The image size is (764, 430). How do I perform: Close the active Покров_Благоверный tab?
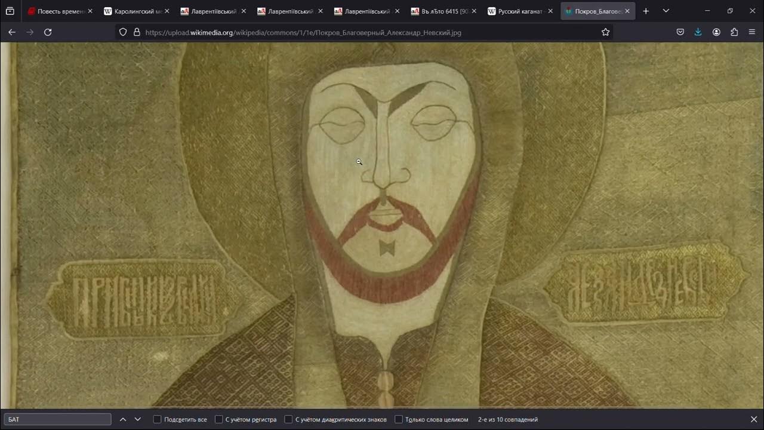point(627,11)
